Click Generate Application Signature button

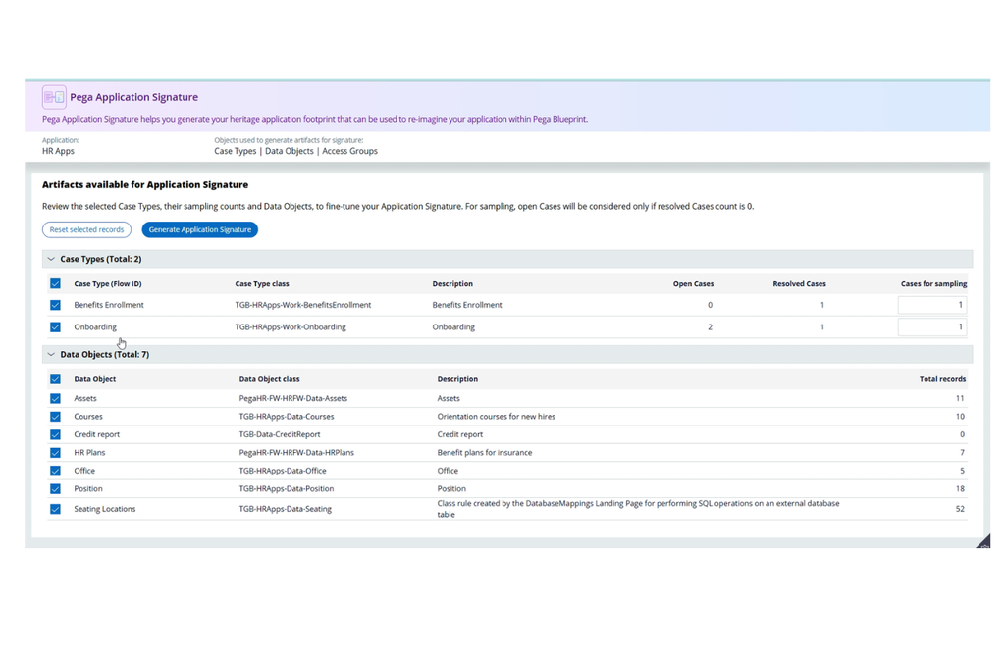coord(200,229)
